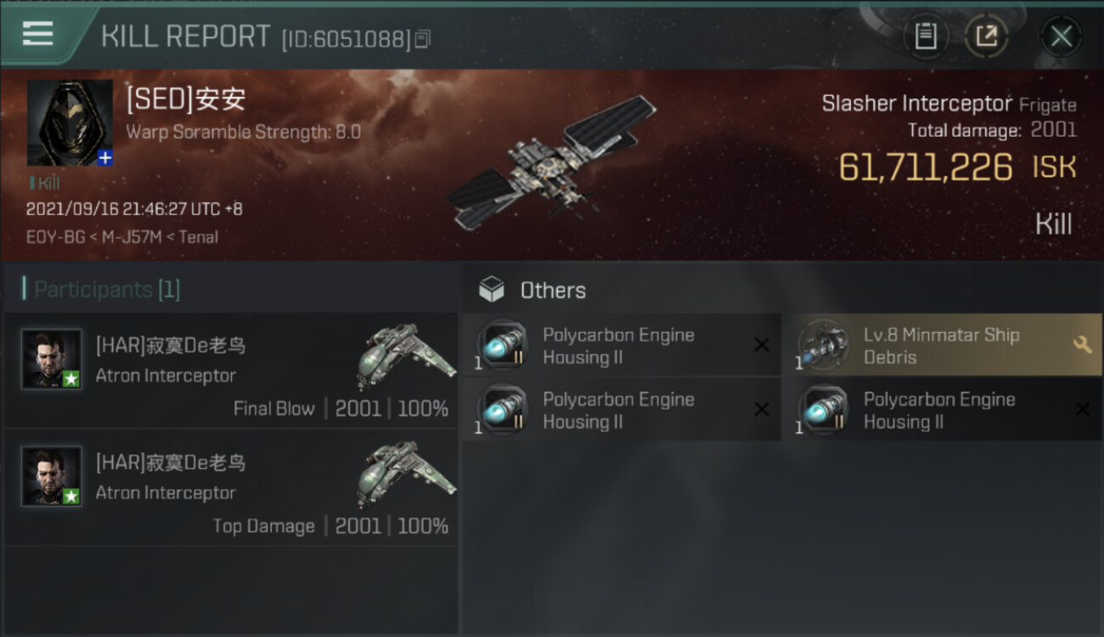Click the wrench icon on Ship Debris
This screenshot has height=637, width=1104.
(1082, 344)
